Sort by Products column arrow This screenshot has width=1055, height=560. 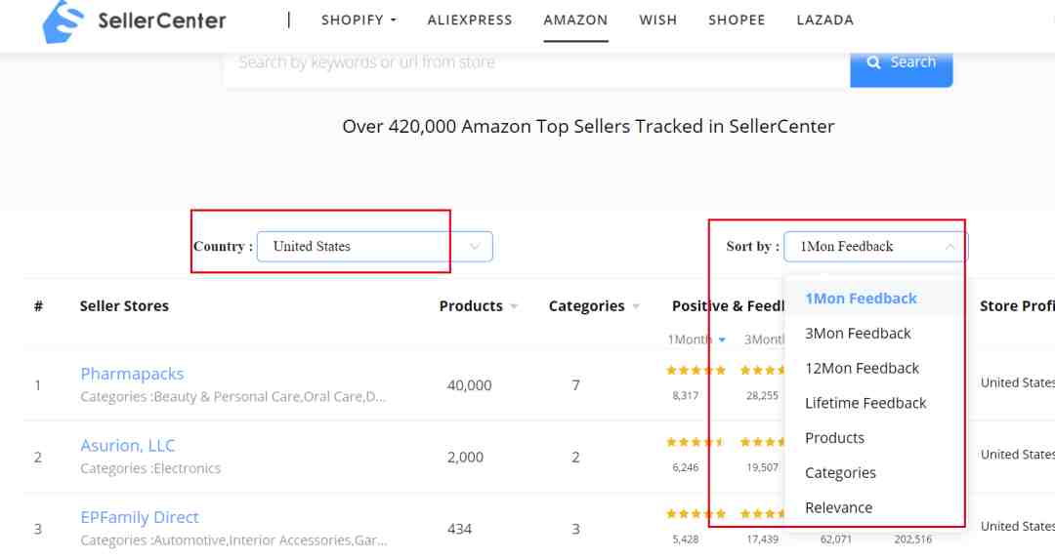coord(514,306)
